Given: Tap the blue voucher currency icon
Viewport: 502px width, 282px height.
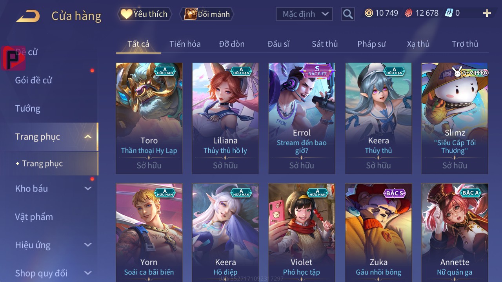Looking at the screenshot, I should pyautogui.click(x=449, y=13).
